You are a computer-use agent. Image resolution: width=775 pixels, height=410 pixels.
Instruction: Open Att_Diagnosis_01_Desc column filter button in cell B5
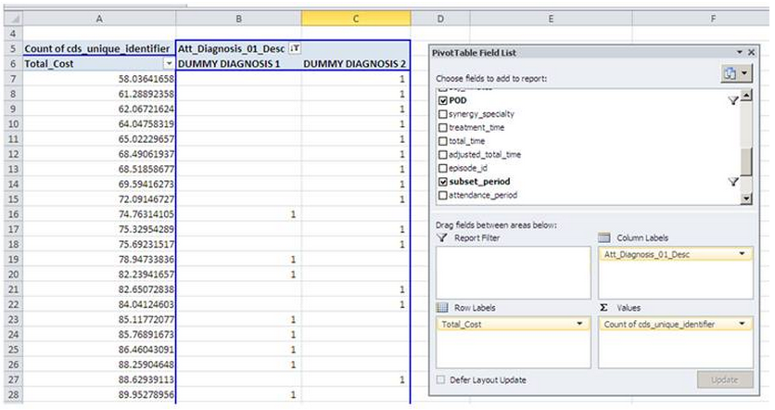tap(295, 48)
